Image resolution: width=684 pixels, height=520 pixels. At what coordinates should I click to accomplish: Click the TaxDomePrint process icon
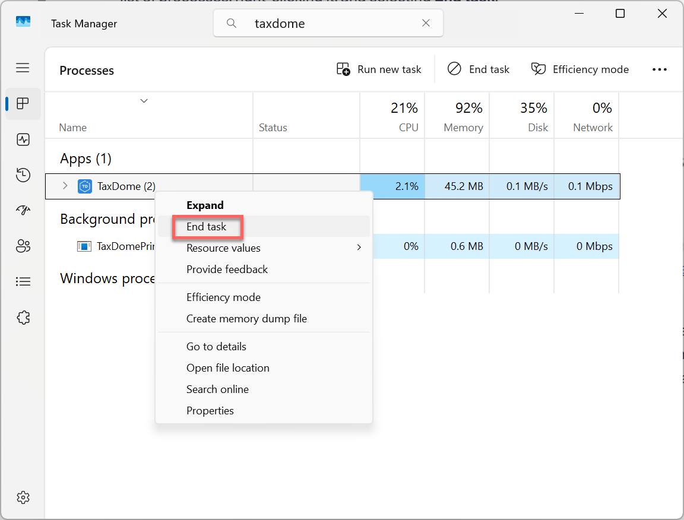coord(84,246)
